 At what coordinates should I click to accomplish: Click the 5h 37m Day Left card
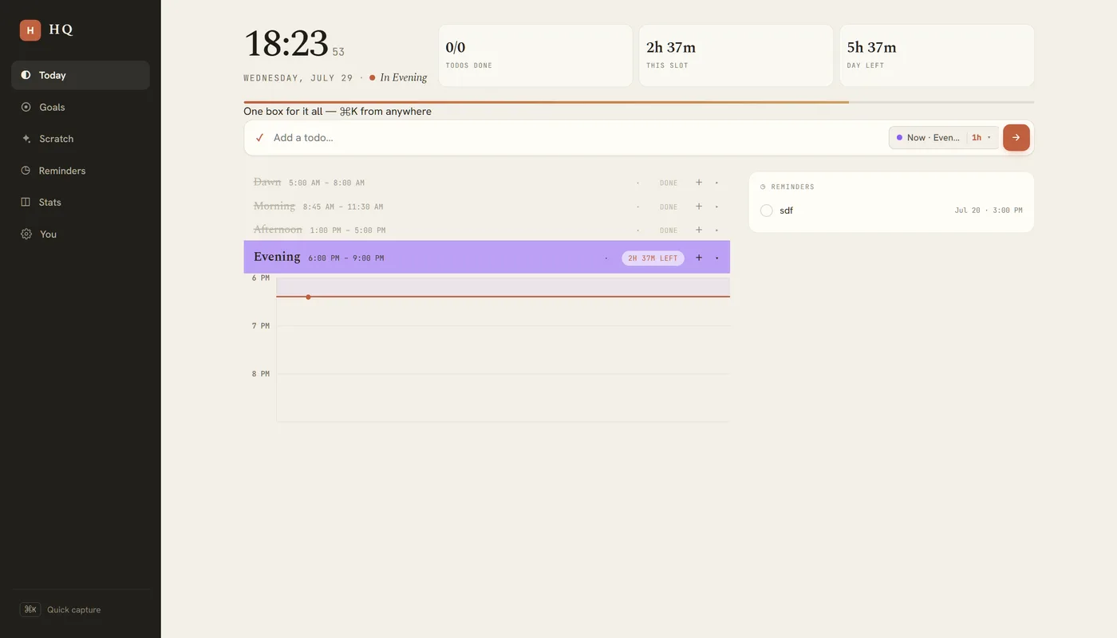tap(937, 55)
